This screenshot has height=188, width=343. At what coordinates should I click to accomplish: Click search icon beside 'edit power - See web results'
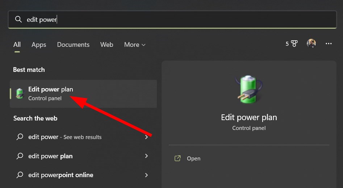[20, 137]
